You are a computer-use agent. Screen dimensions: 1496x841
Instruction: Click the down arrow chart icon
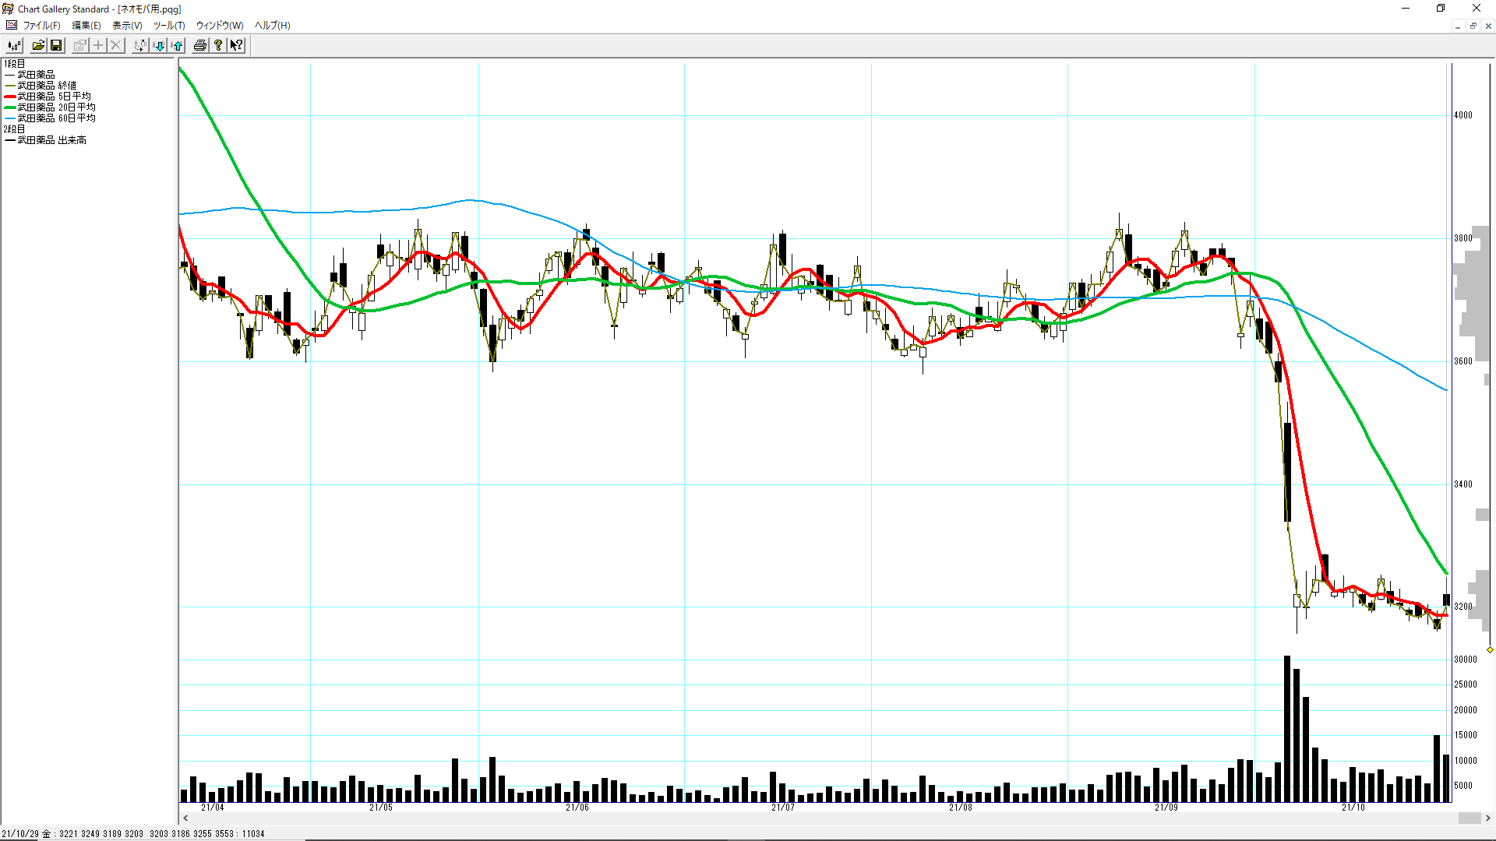click(x=159, y=45)
